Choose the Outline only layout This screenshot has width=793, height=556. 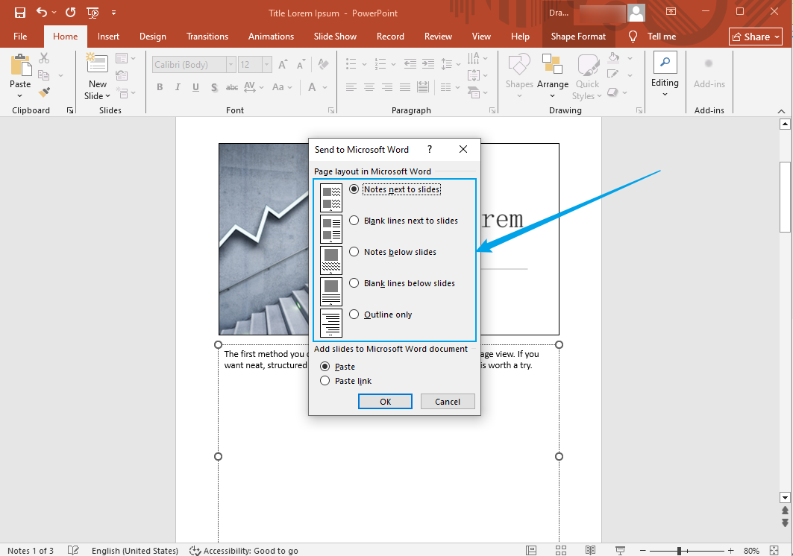point(354,314)
